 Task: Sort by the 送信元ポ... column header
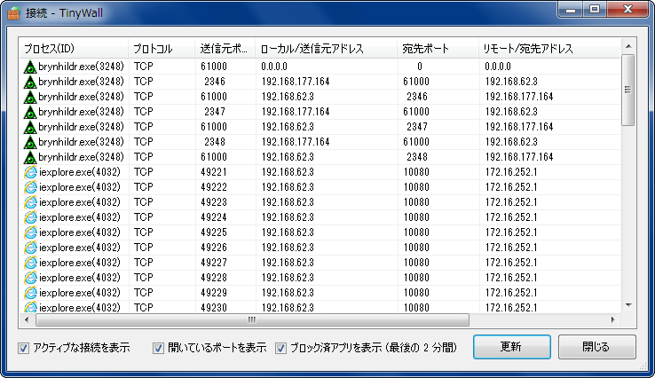point(225,49)
